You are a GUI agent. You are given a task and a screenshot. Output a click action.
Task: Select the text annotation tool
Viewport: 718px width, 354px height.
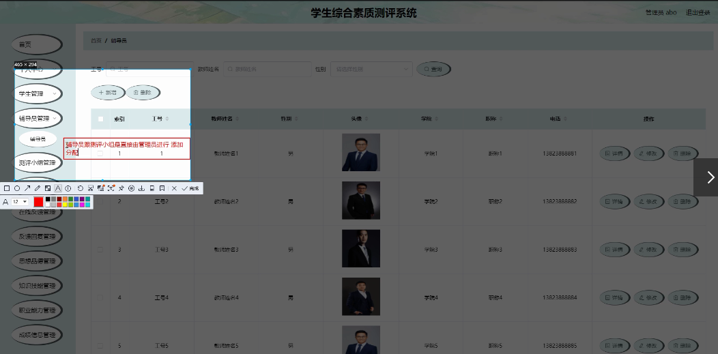tap(58, 188)
